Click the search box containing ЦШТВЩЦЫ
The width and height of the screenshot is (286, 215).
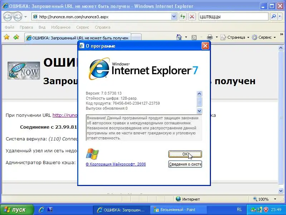tap(233, 17)
